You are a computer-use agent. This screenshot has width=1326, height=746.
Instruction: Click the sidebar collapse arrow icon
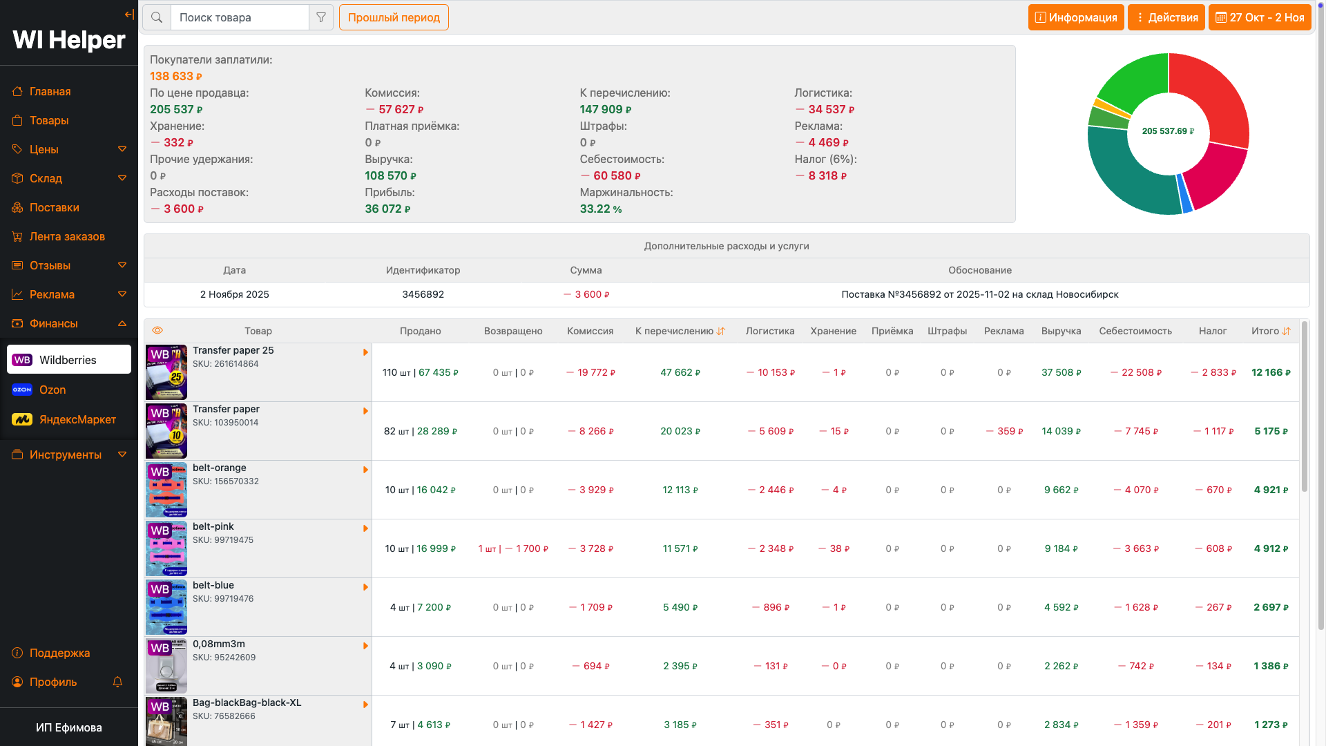pos(129,15)
